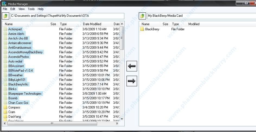Click the Media Manager title bar icon
Viewport: 256px width, 132px height.
tap(4, 4)
